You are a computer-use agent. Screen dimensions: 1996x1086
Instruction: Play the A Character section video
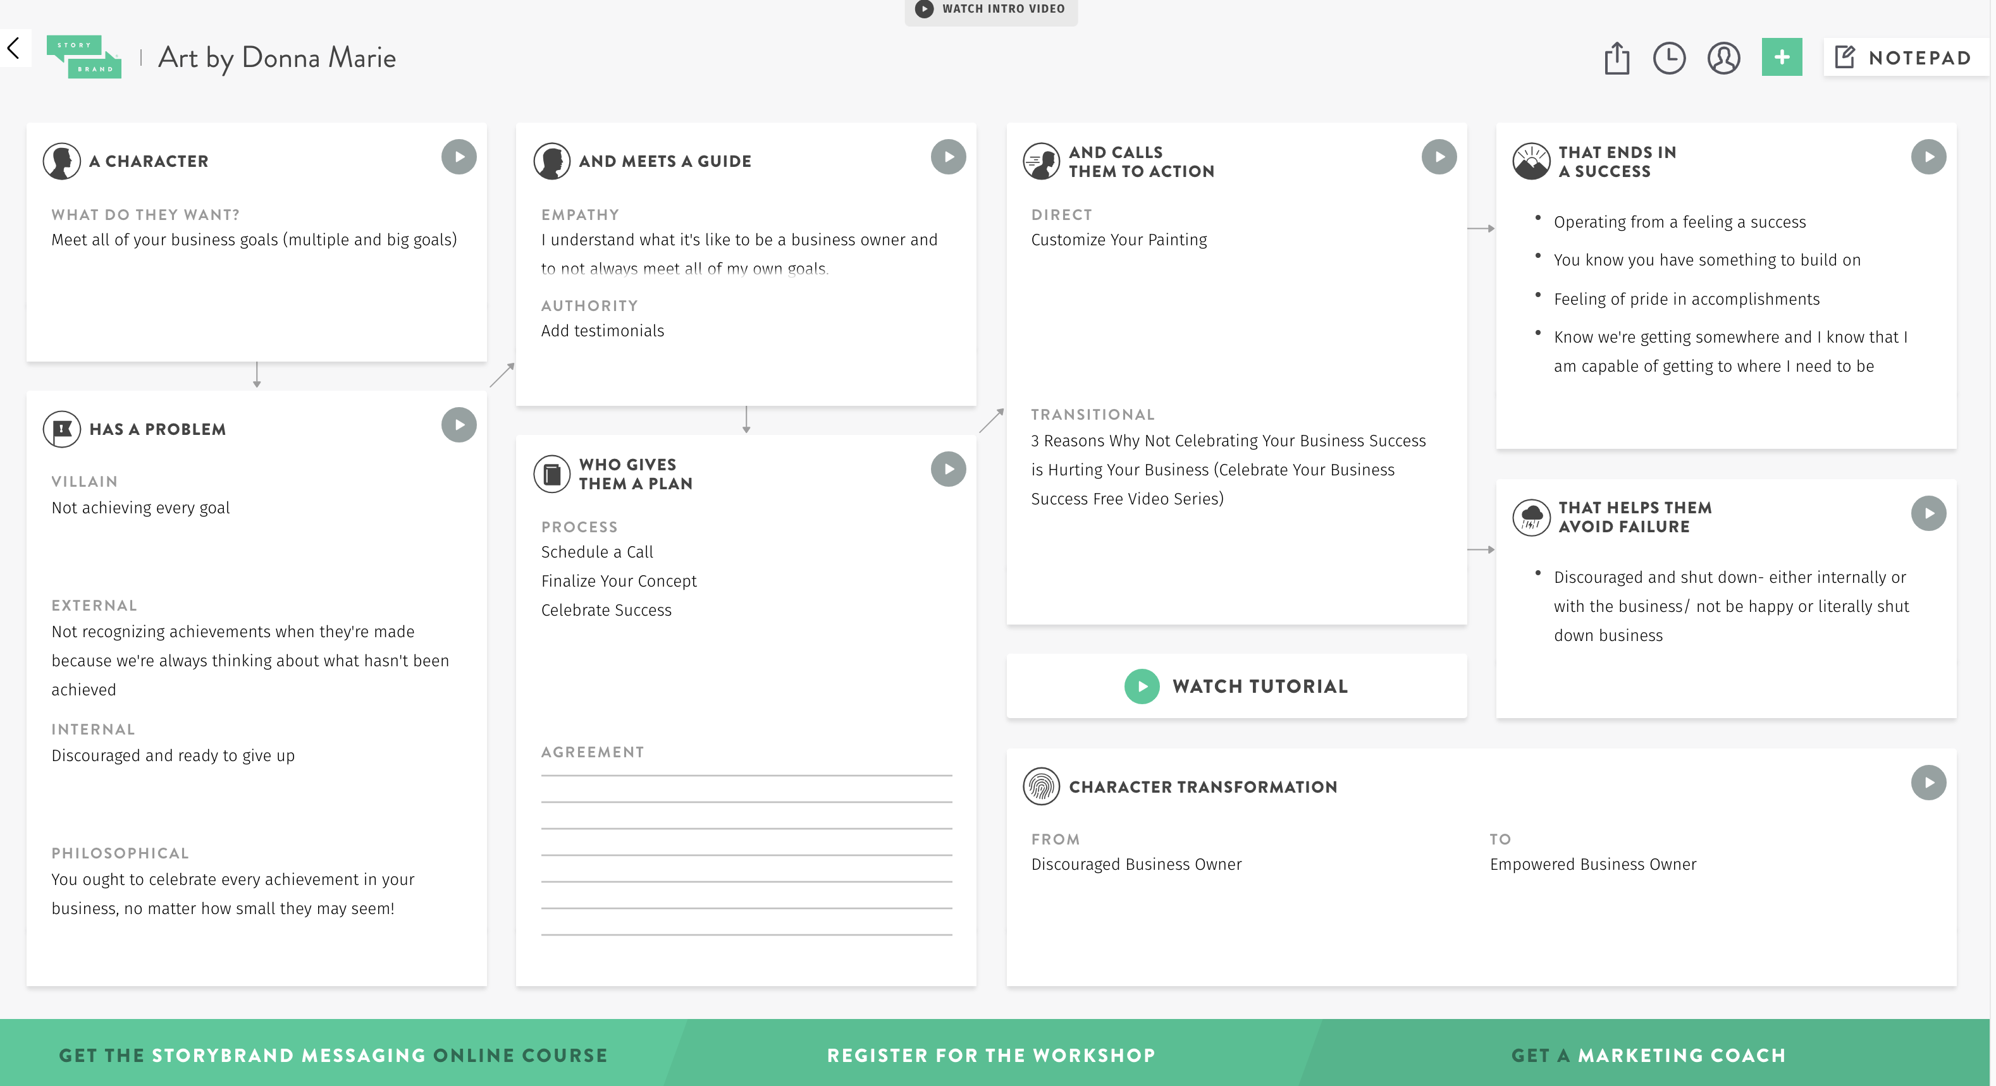click(x=459, y=157)
